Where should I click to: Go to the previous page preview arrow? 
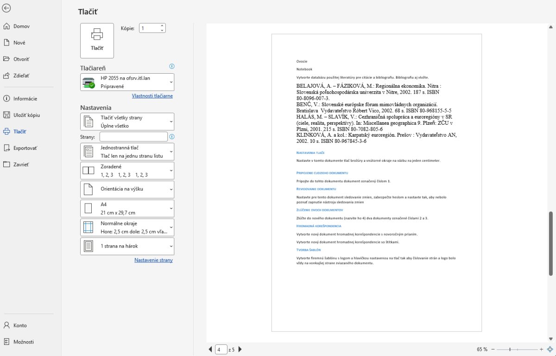[211, 349]
